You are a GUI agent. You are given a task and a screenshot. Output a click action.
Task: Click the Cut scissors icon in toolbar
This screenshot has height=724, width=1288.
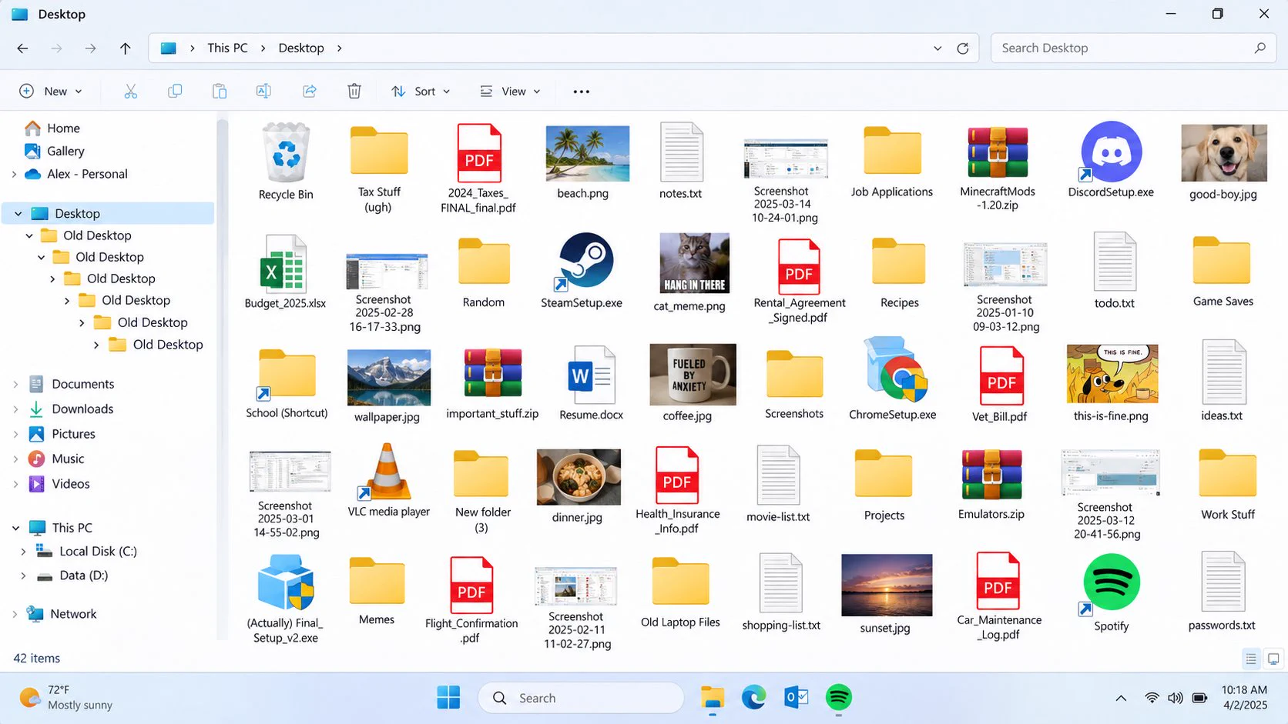(130, 92)
